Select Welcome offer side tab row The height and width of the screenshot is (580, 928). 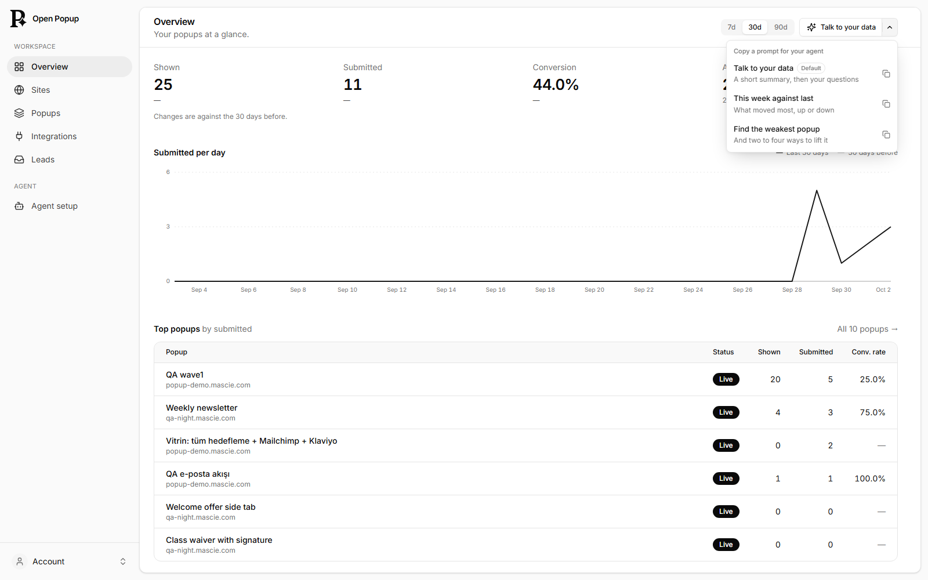tap(525, 512)
